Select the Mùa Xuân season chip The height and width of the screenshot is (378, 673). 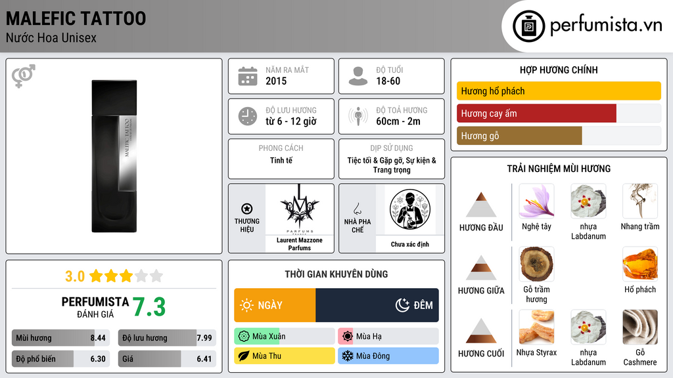tap(284, 337)
